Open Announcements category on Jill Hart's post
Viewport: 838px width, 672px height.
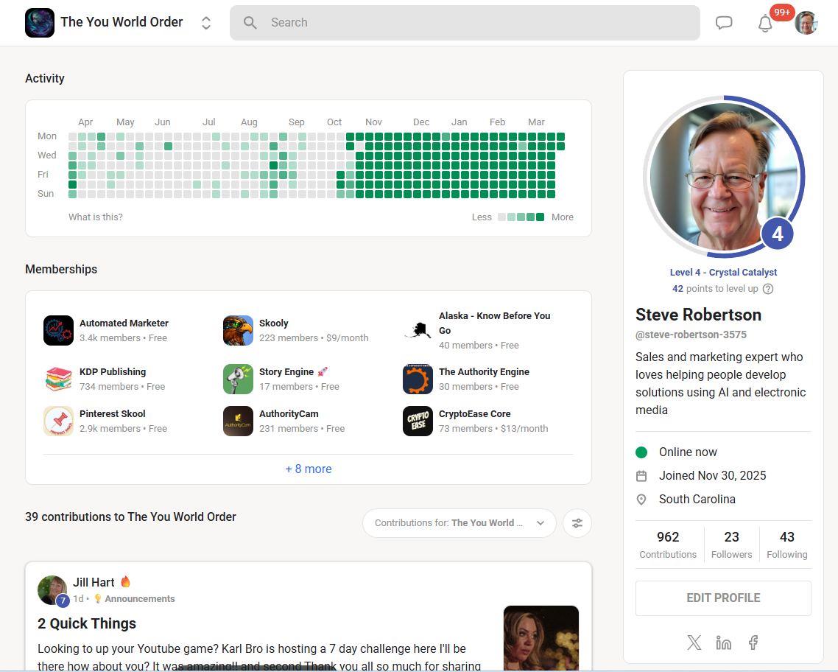[139, 599]
